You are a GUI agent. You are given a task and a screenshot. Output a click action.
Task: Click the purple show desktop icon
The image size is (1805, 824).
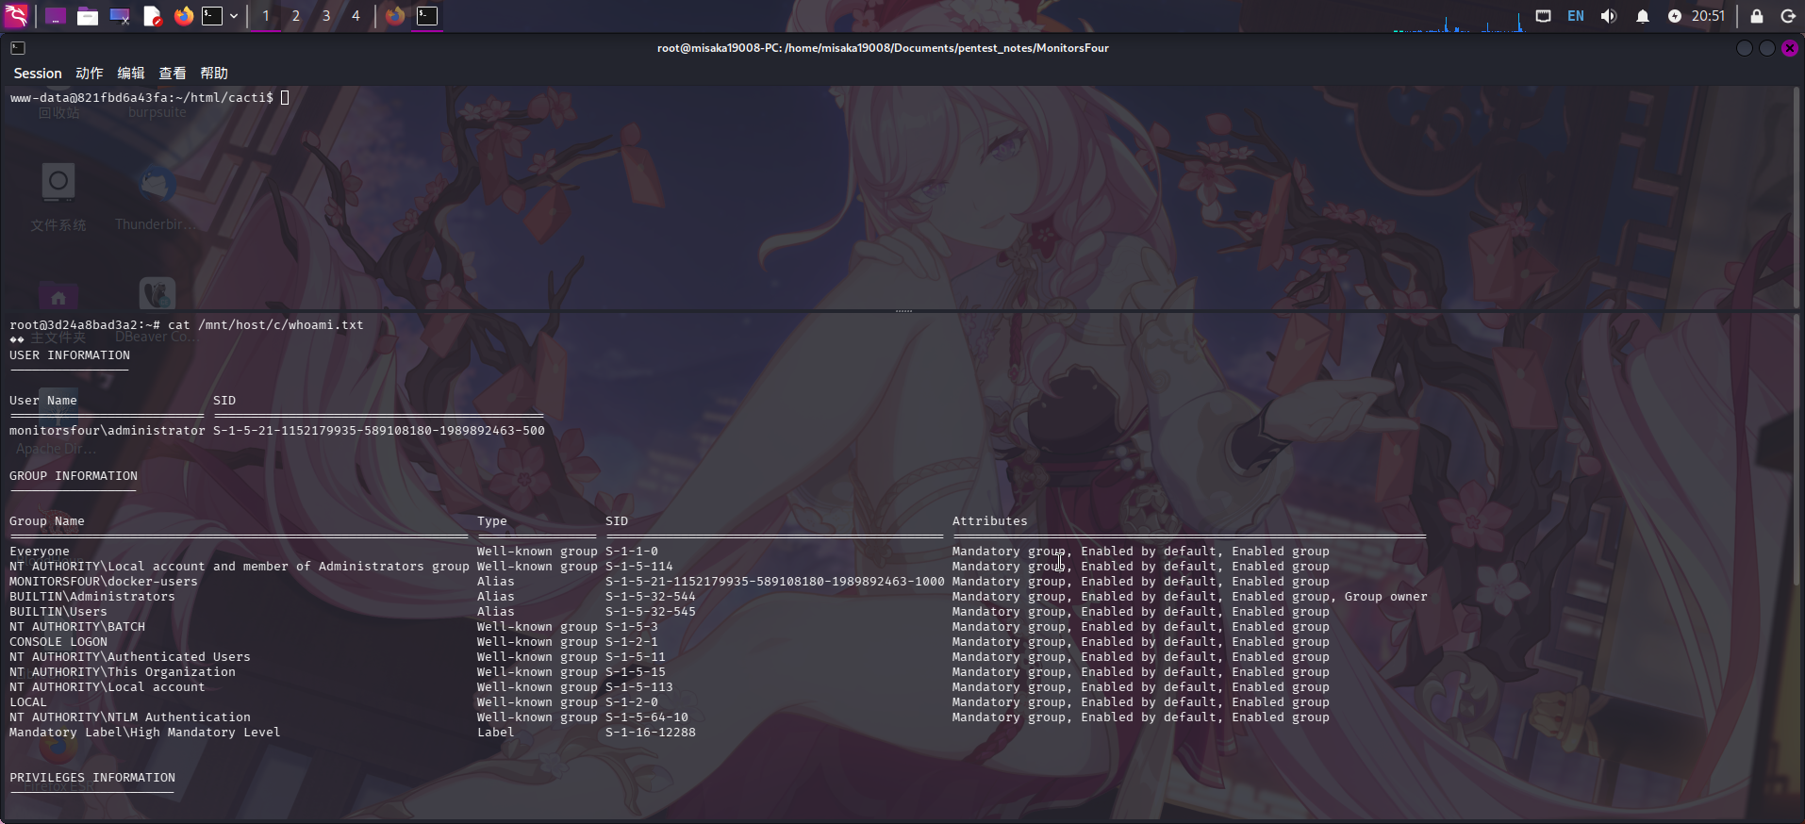pyautogui.click(x=56, y=16)
